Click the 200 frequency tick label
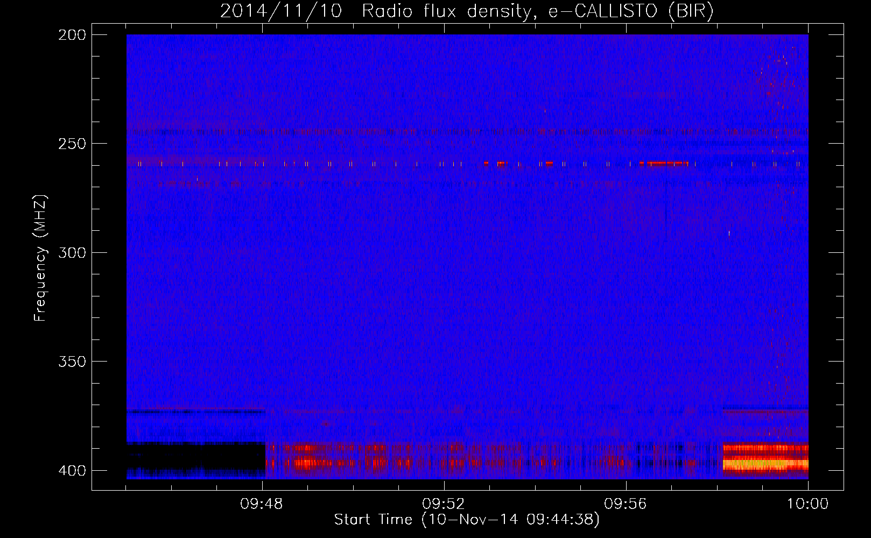This screenshot has height=538, width=871. point(72,35)
